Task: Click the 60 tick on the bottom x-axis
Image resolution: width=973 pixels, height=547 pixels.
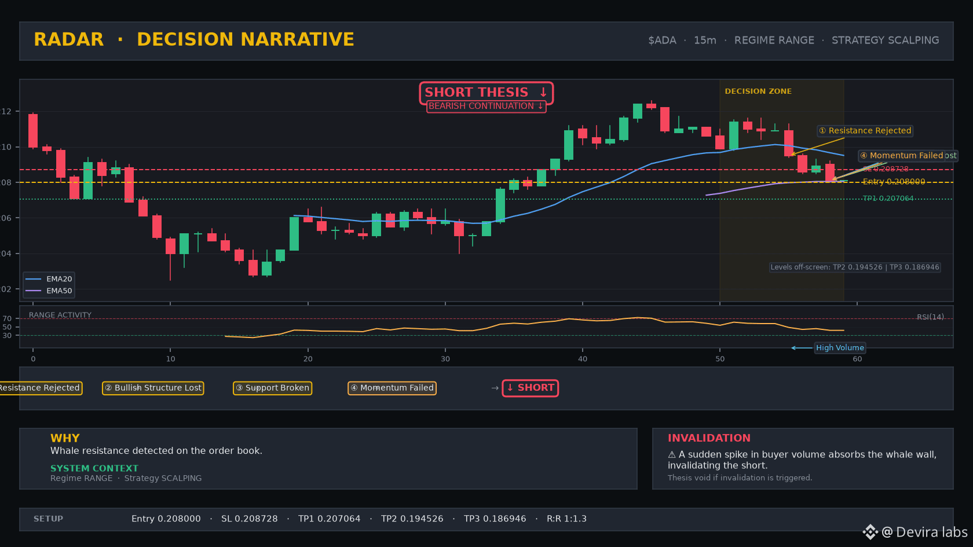Action: pyautogui.click(x=857, y=359)
